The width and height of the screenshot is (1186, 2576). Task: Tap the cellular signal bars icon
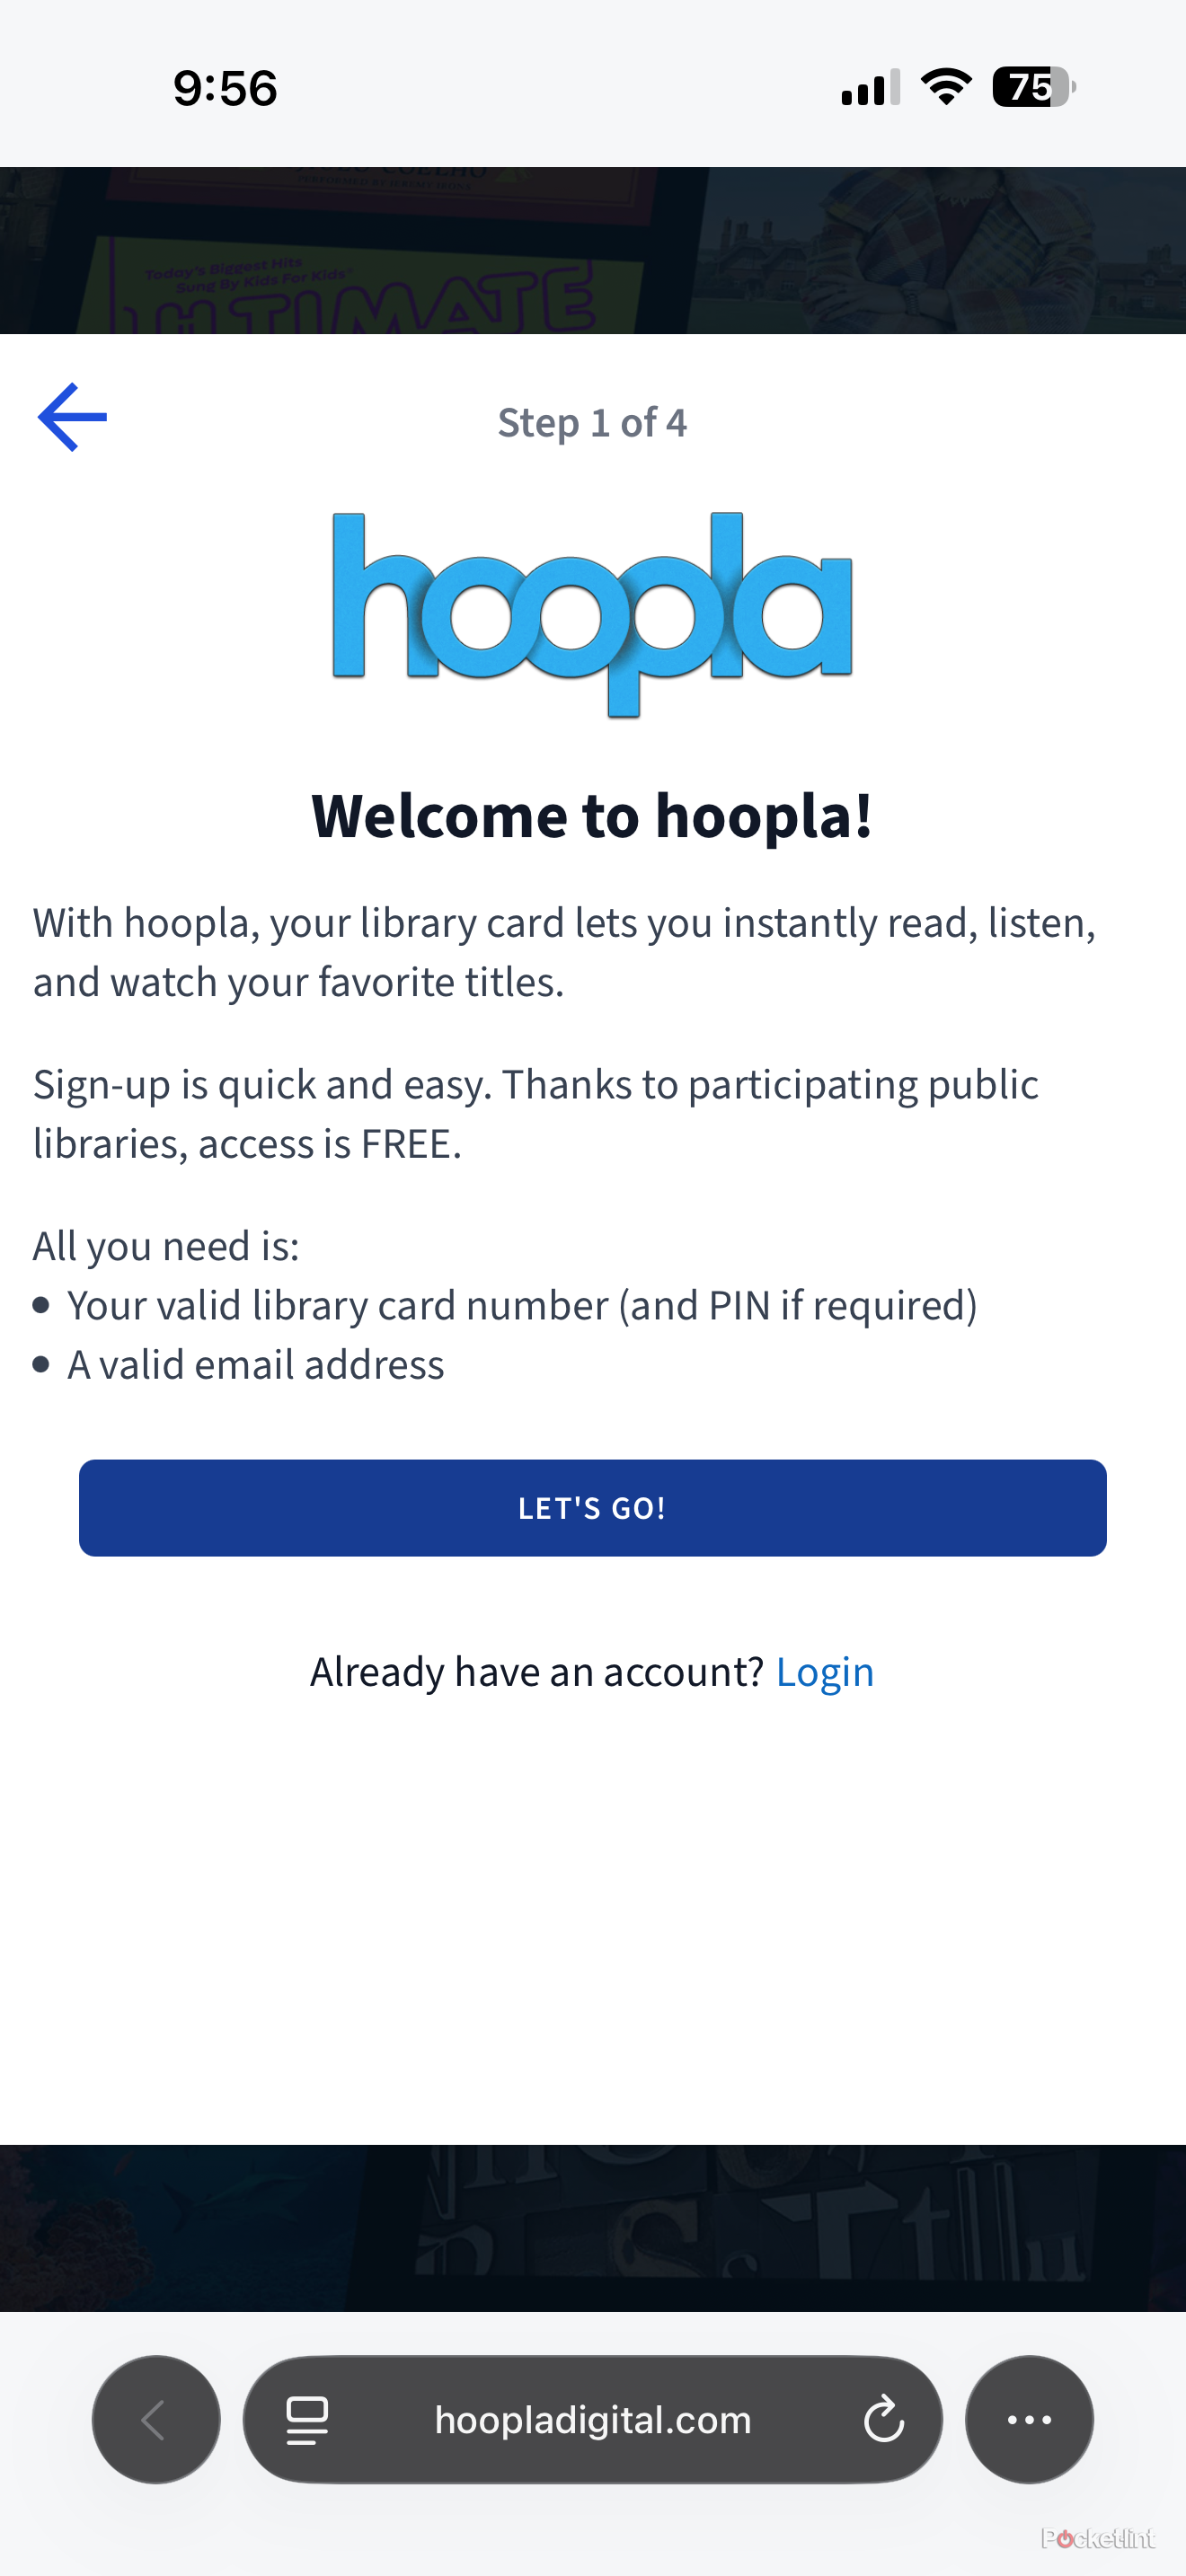click(x=870, y=87)
